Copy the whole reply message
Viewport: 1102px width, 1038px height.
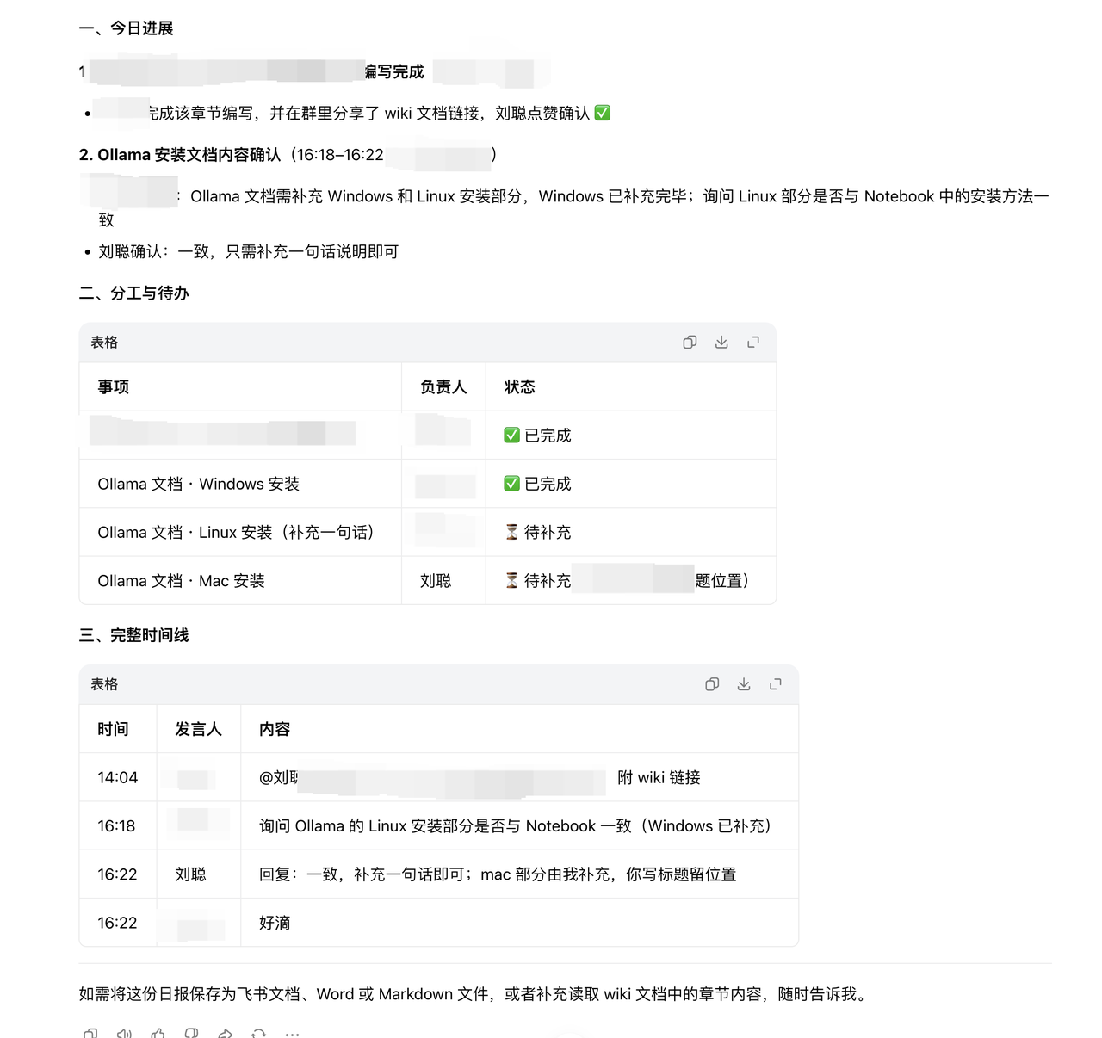(90, 1033)
